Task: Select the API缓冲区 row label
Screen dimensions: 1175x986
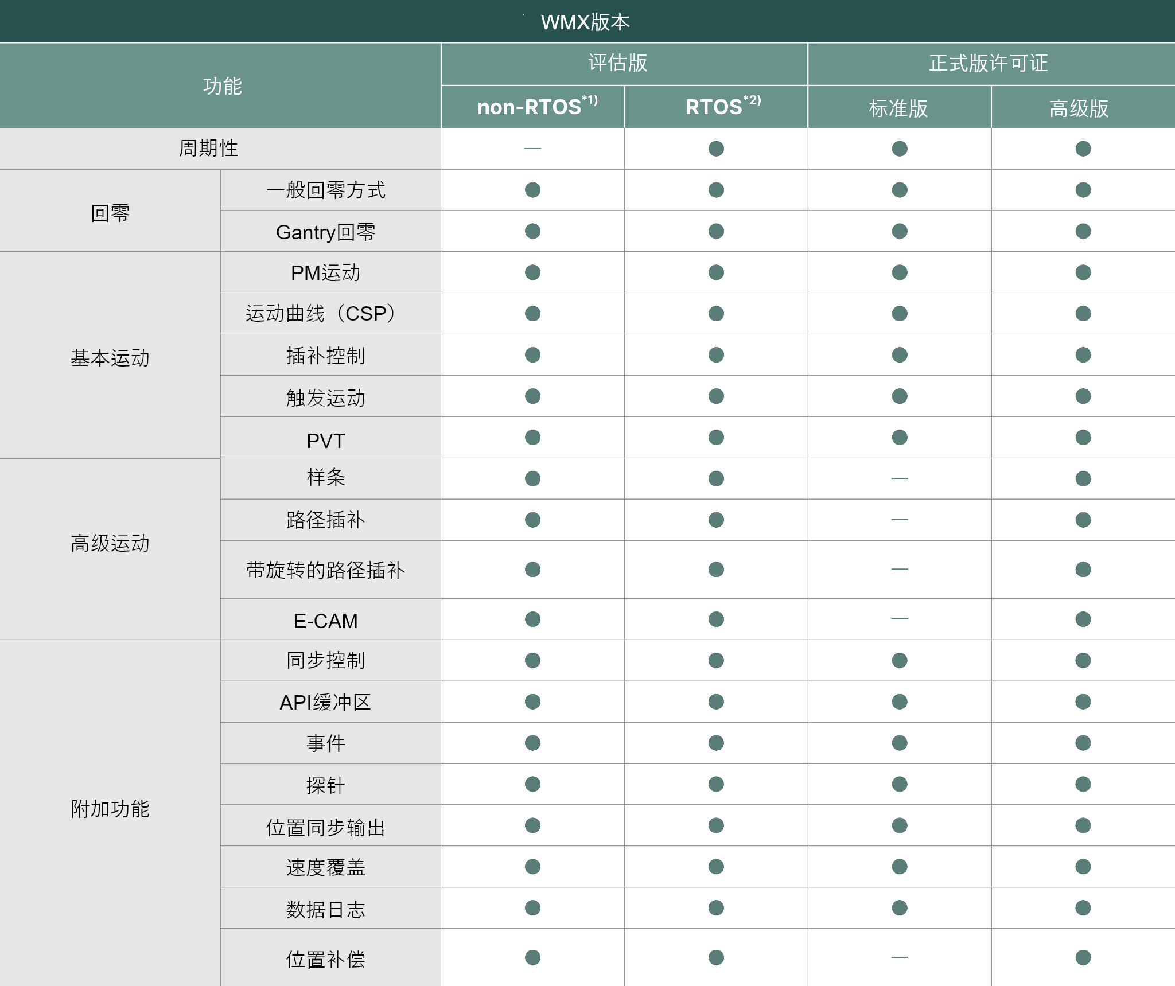Action: tap(330, 701)
